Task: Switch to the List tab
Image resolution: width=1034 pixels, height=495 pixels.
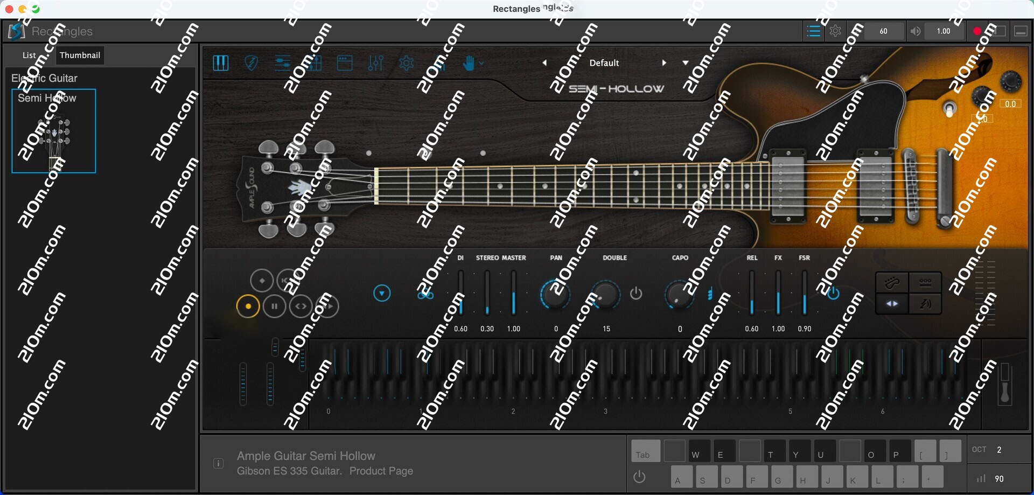Action: (29, 55)
